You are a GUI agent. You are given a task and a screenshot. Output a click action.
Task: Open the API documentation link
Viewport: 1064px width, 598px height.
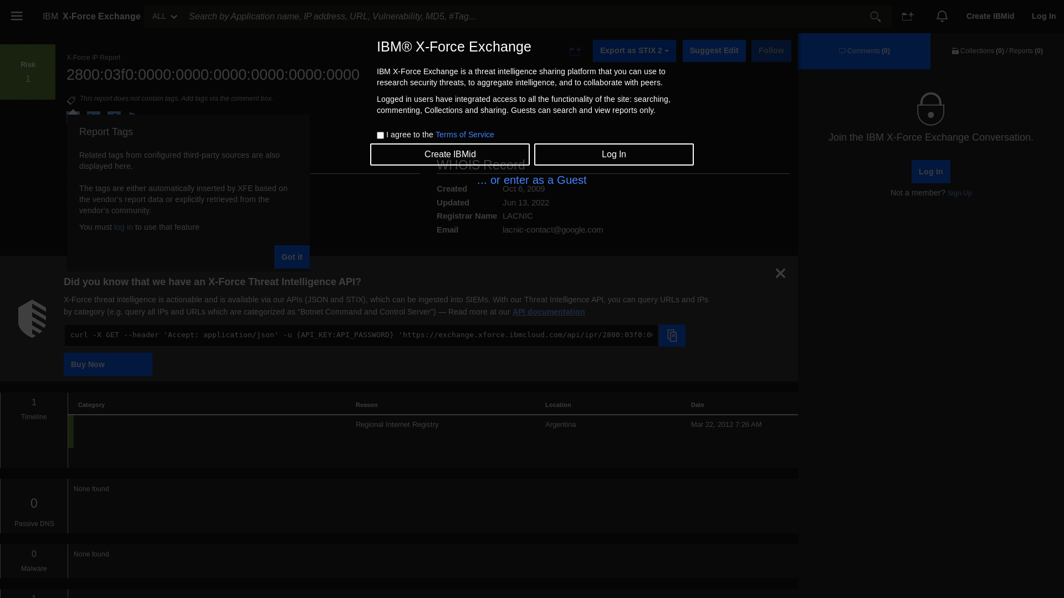pyautogui.click(x=549, y=312)
